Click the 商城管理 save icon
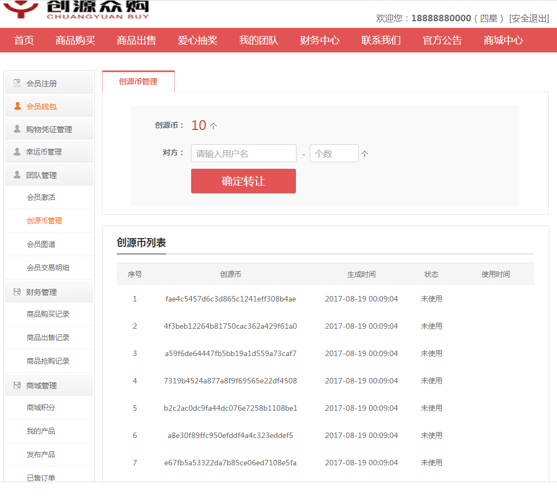557x497 pixels. tap(17, 386)
